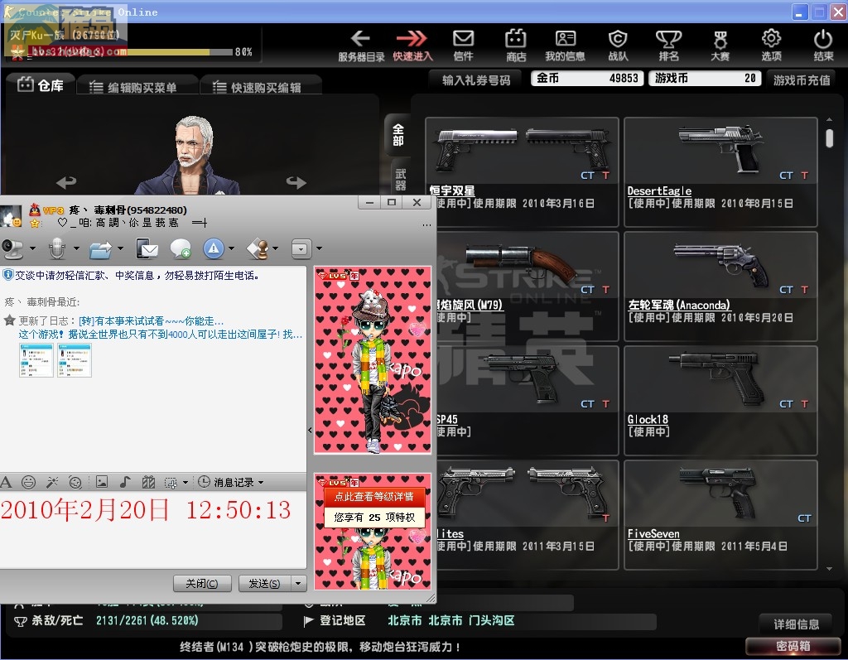Open the first blog thumbnail image in chat
Image resolution: width=848 pixels, height=660 pixels.
(36, 359)
